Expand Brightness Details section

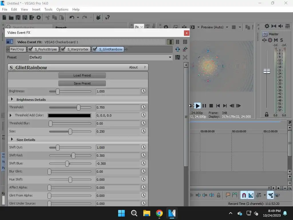(12, 99)
